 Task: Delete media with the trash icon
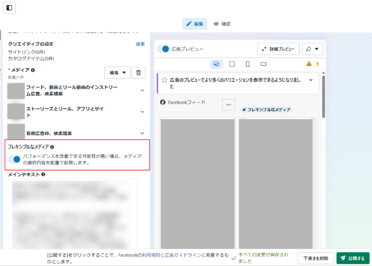click(139, 73)
